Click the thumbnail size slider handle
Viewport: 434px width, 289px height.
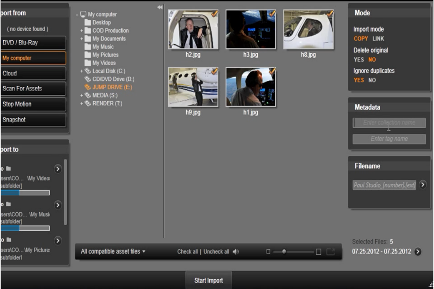pos(284,252)
